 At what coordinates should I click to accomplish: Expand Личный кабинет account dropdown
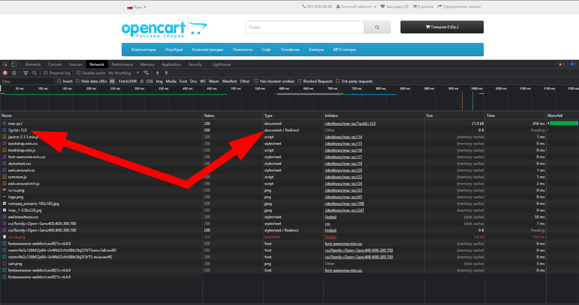(356, 7)
